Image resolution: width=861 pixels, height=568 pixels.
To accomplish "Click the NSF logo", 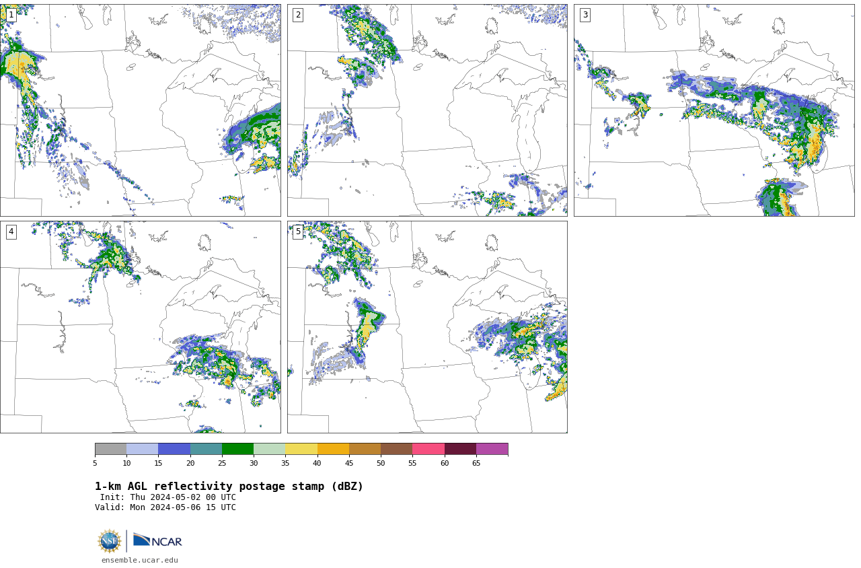I will point(110,541).
